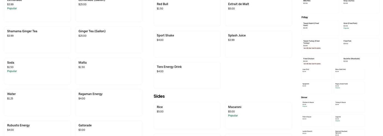Click the Griot (Fried Pork) card

pos(360,28)
